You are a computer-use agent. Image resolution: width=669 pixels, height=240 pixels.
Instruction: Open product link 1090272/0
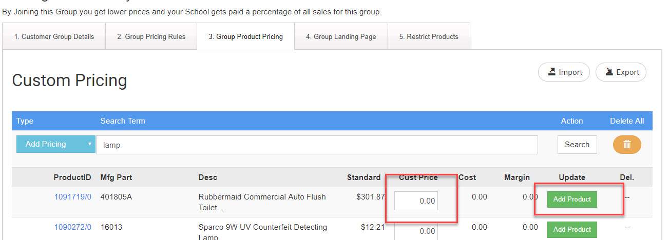point(72,227)
